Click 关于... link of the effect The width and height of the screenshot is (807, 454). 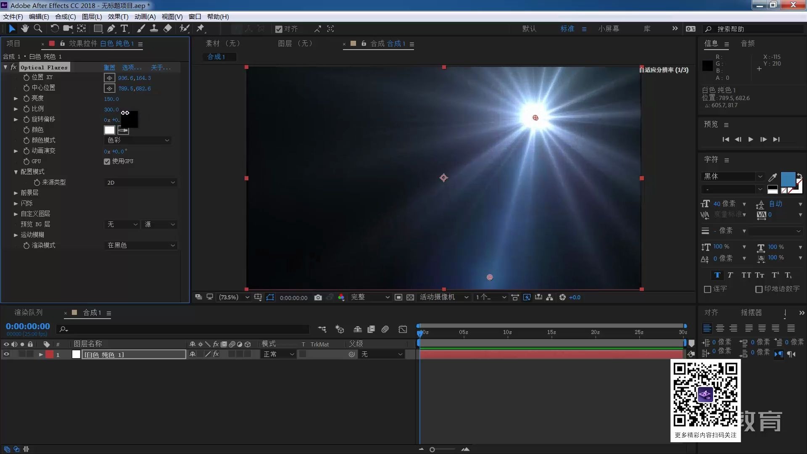[161, 67]
